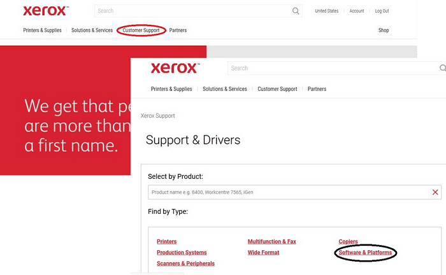This screenshot has height=275, width=446.
Task: Select United States region link
Action: (x=326, y=11)
